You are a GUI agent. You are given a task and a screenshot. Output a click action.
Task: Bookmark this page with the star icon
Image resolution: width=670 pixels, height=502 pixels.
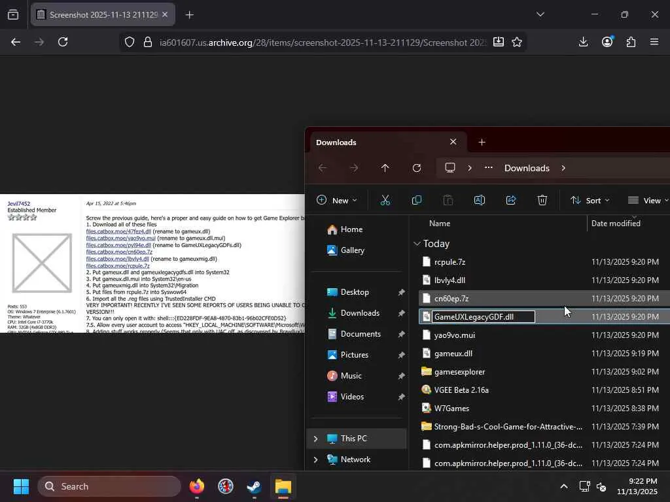tap(517, 42)
